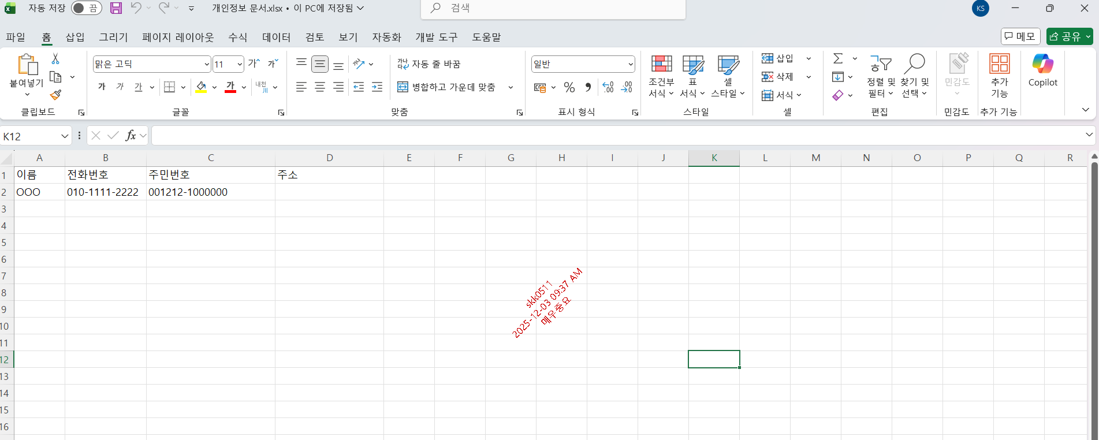Image resolution: width=1099 pixels, height=440 pixels.
Task: Toggle the AutoSave switch
Action: [86, 8]
